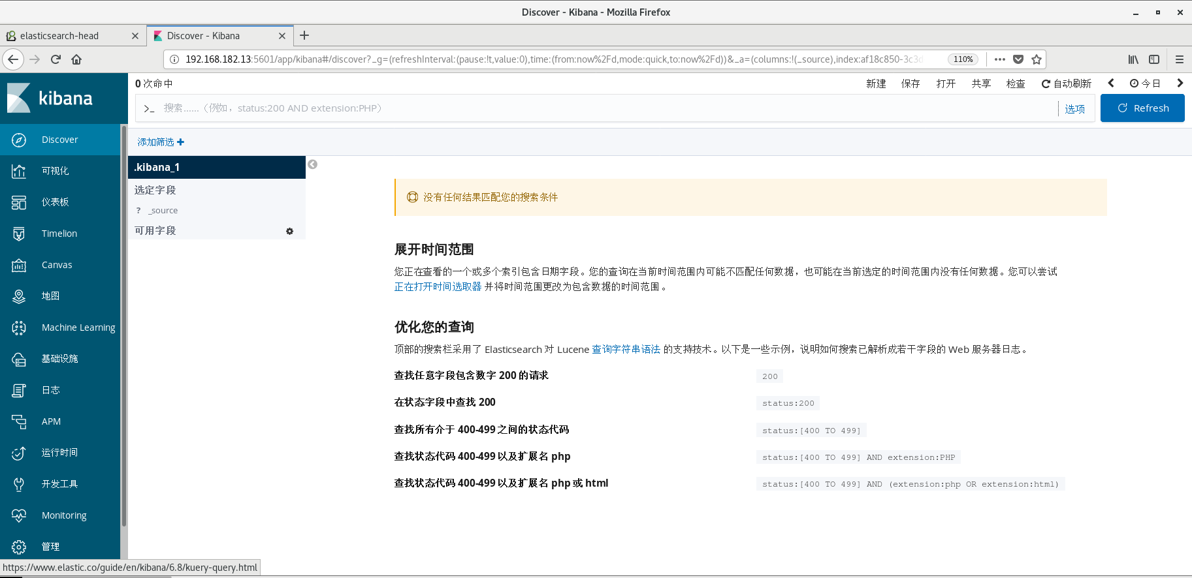Move time range forward with right chevron

coord(1180,83)
